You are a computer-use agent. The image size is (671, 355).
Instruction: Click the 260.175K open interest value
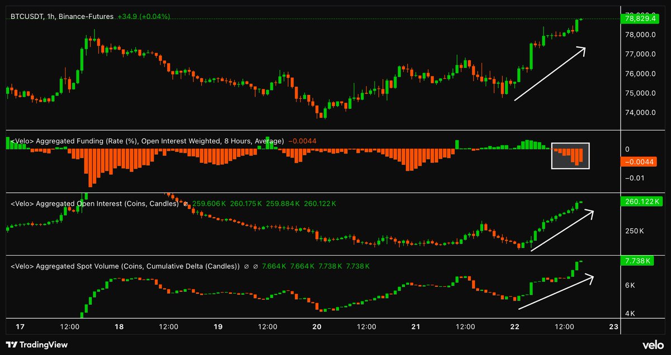(x=246, y=204)
